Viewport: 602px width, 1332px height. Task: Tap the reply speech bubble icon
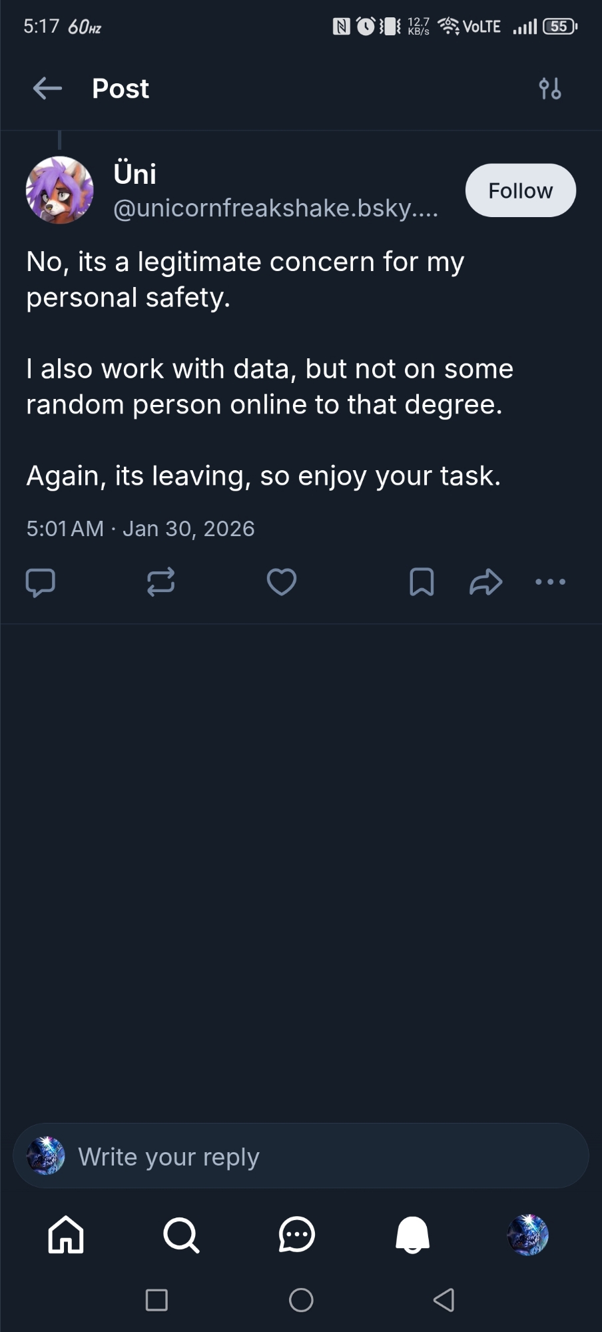40,582
